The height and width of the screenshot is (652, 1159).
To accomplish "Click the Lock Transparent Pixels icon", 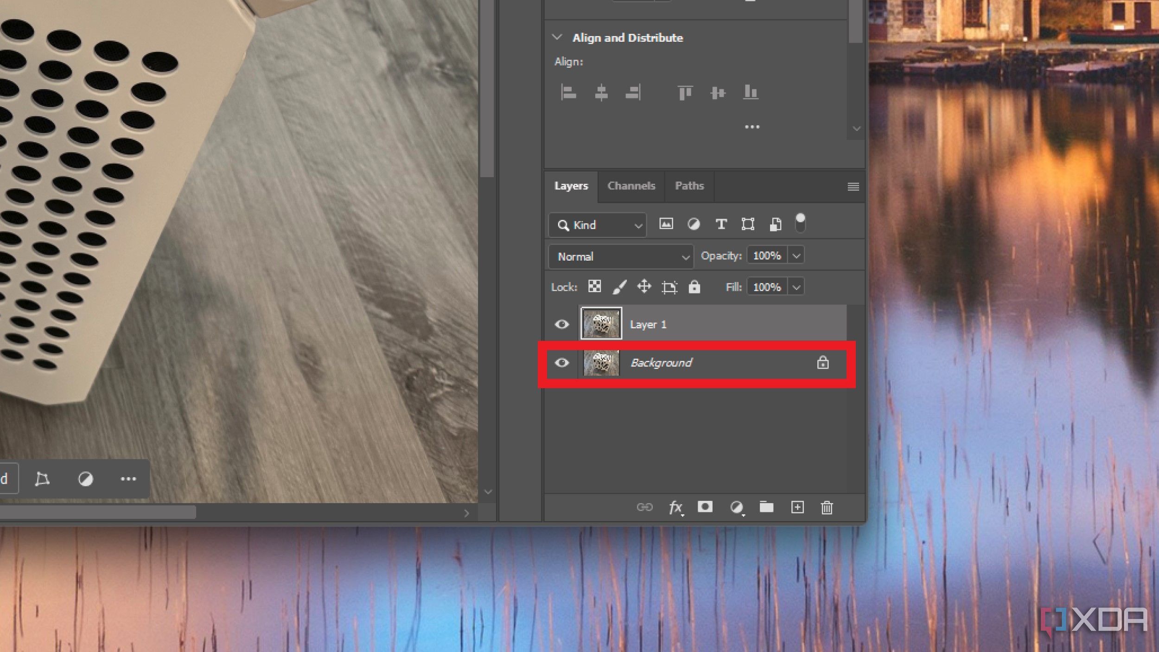I will (595, 287).
